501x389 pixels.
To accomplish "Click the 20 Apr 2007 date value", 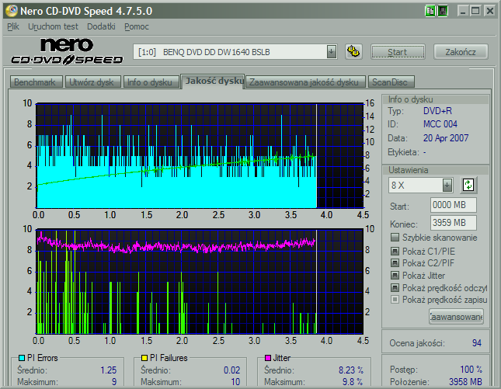I will coord(446,138).
